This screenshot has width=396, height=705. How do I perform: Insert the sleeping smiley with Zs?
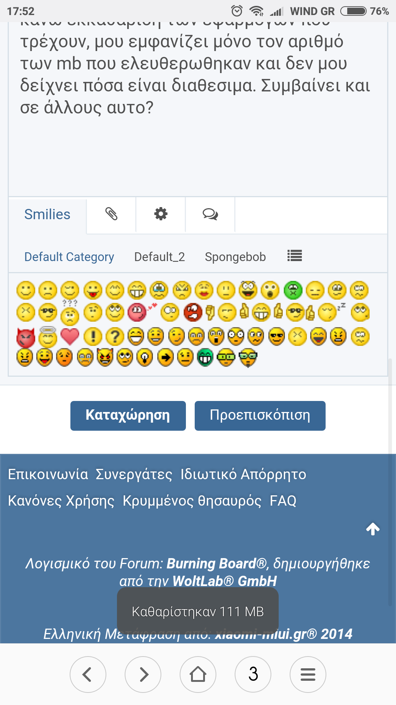pyautogui.click(x=331, y=312)
